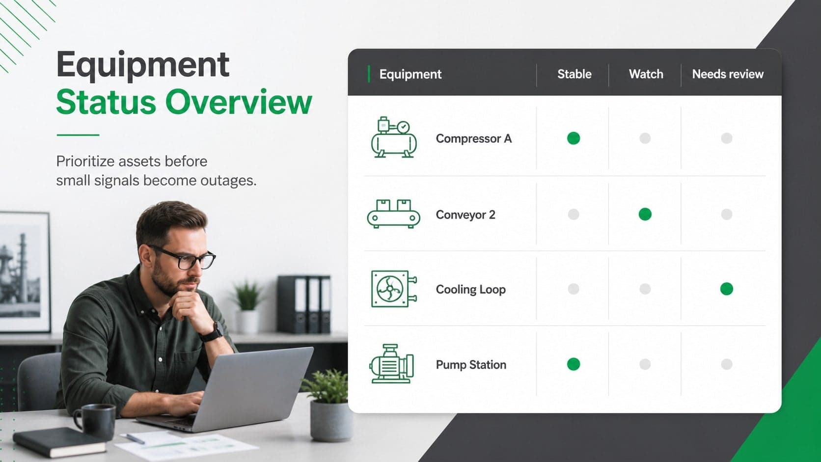Image resolution: width=821 pixels, height=462 pixels.
Task: Select Watch status for Conveyor 2
Action: click(645, 214)
